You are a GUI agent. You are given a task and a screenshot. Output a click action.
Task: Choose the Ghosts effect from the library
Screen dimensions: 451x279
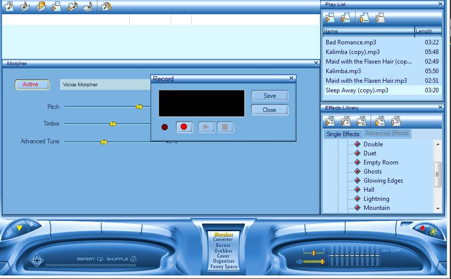tap(372, 172)
